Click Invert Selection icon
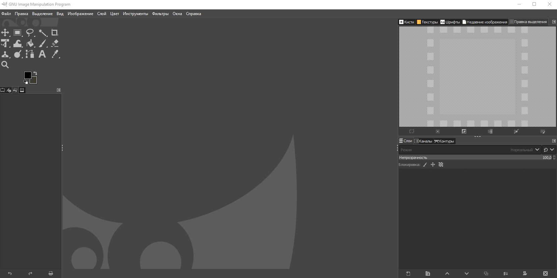Viewport: 557px width, 278px height. click(464, 131)
